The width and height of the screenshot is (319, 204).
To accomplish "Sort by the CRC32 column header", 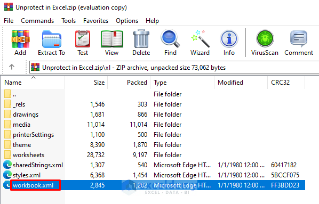I will pyautogui.click(x=286, y=83).
